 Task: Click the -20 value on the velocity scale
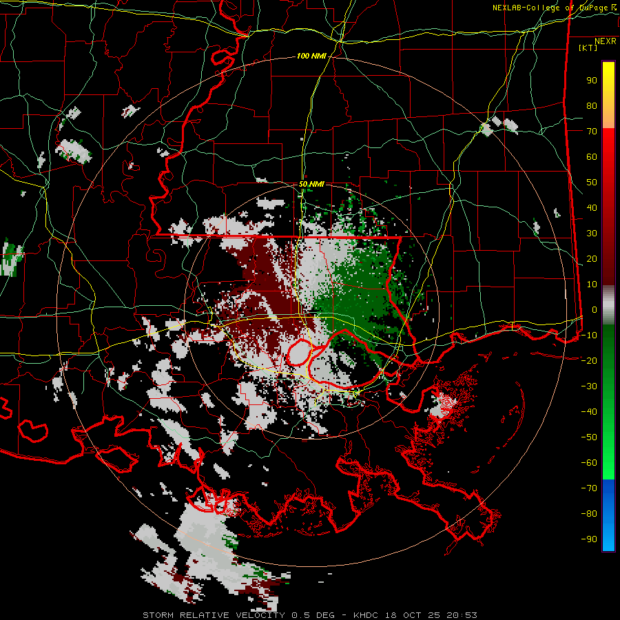click(589, 361)
